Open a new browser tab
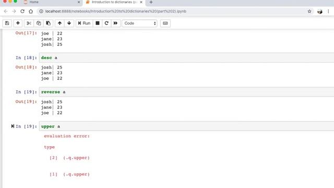334x188 pixels. click(x=151, y=2)
